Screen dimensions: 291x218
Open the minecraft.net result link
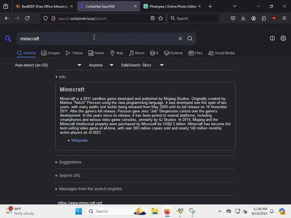click(x=80, y=203)
